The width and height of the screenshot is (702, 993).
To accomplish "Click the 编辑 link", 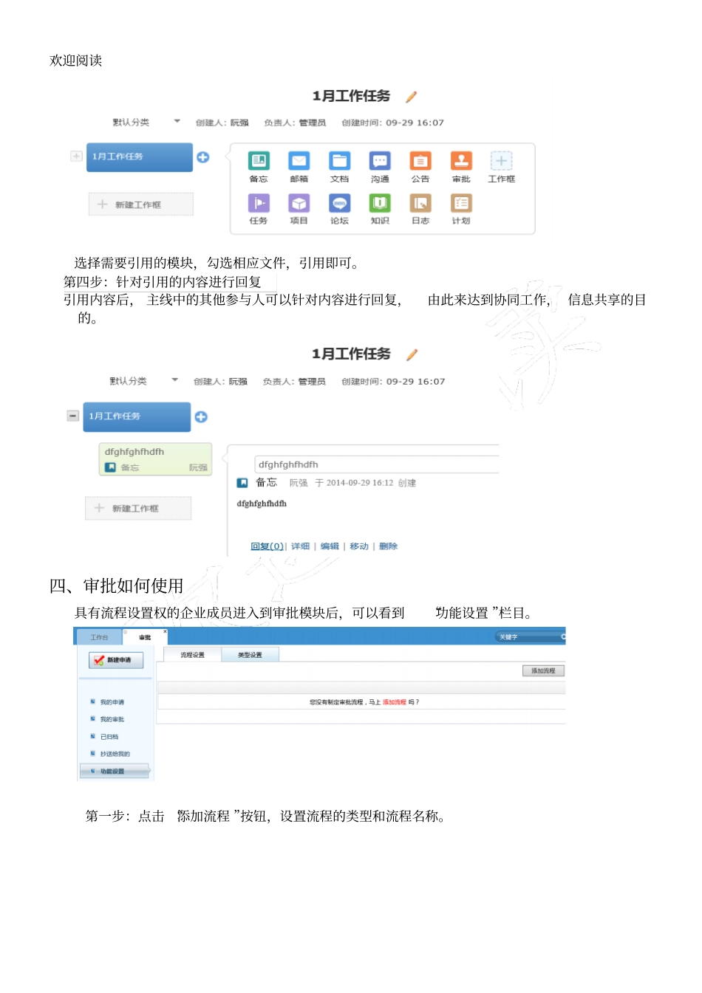I will [x=330, y=546].
